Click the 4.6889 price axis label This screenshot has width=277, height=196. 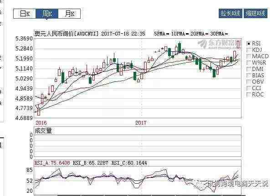coord(24,118)
